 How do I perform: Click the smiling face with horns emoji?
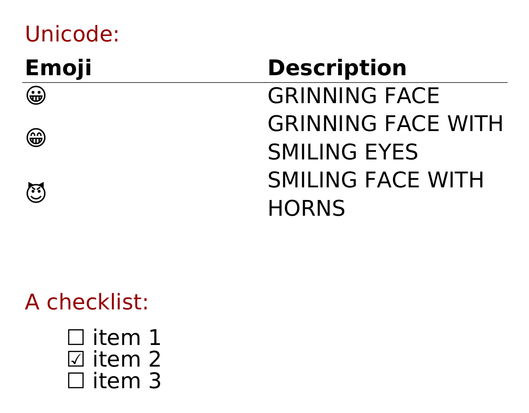pyautogui.click(x=36, y=193)
